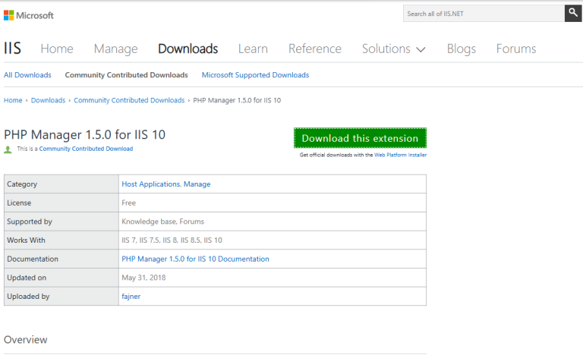Click the 'Get official downloads with the' text
This screenshot has height=355, width=583.
click(336, 155)
